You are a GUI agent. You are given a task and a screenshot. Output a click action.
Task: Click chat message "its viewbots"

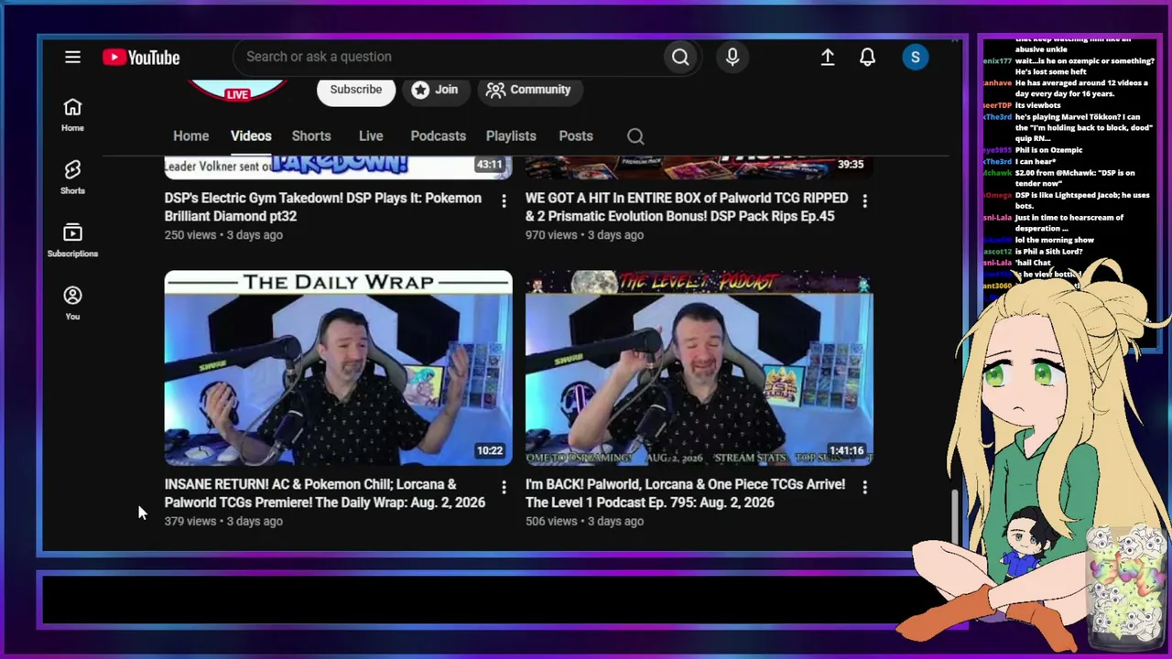coord(1037,105)
